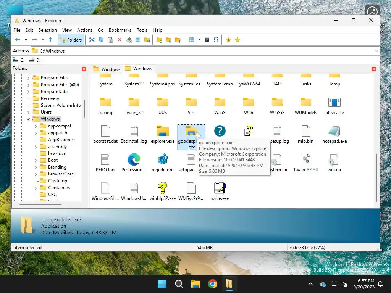This screenshot has width=391, height=293.
Task: Navigate up one folder level
Action: click(50, 40)
